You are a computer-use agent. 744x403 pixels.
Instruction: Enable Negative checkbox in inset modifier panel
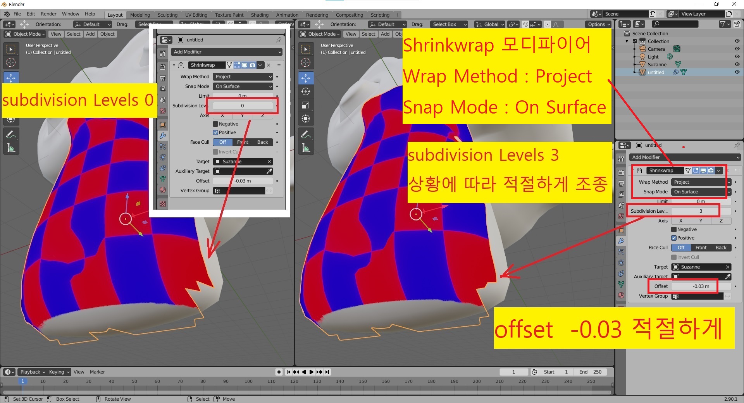(x=215, y=124)
